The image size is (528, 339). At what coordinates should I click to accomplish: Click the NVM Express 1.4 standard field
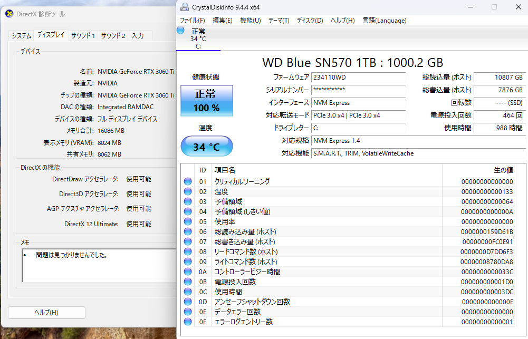click(x=418, y=141)
